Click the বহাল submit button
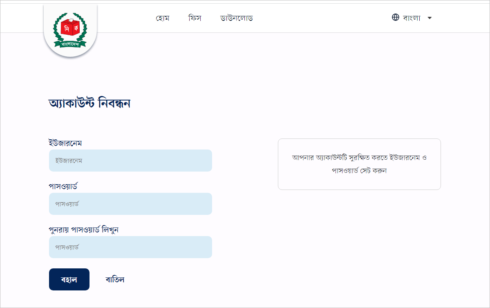The image size is (490, 308). [69, 279]
